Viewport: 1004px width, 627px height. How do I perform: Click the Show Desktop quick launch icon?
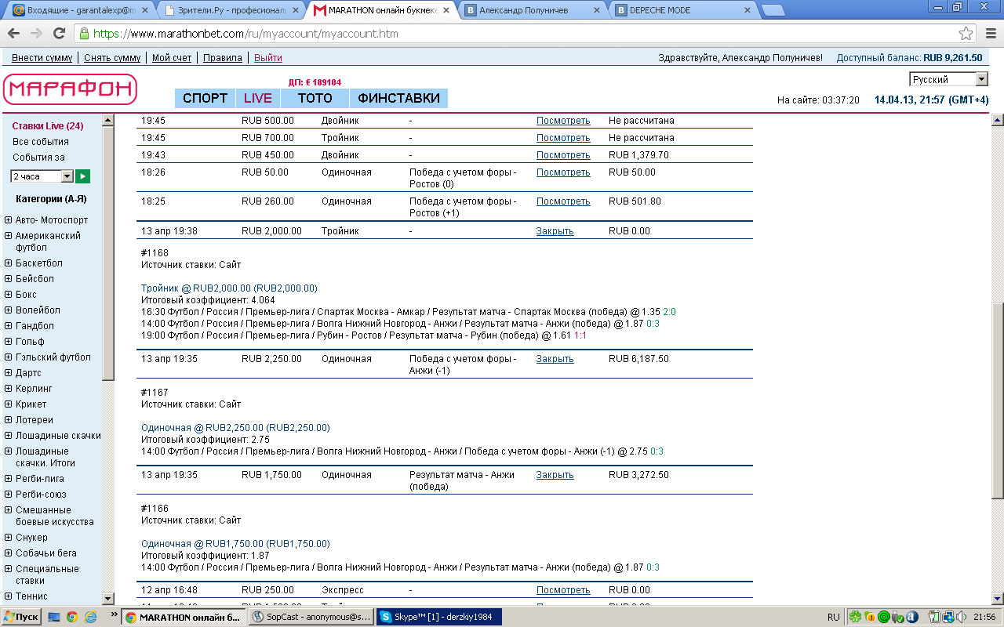tap(54, 617)
